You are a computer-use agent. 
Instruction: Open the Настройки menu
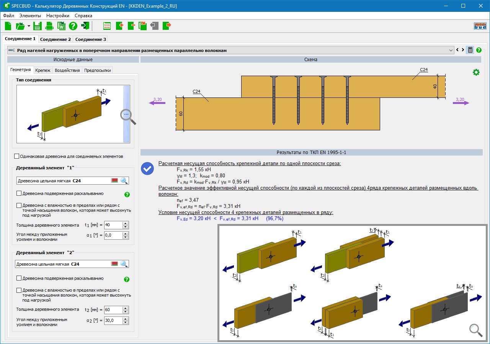pos(57,16)
